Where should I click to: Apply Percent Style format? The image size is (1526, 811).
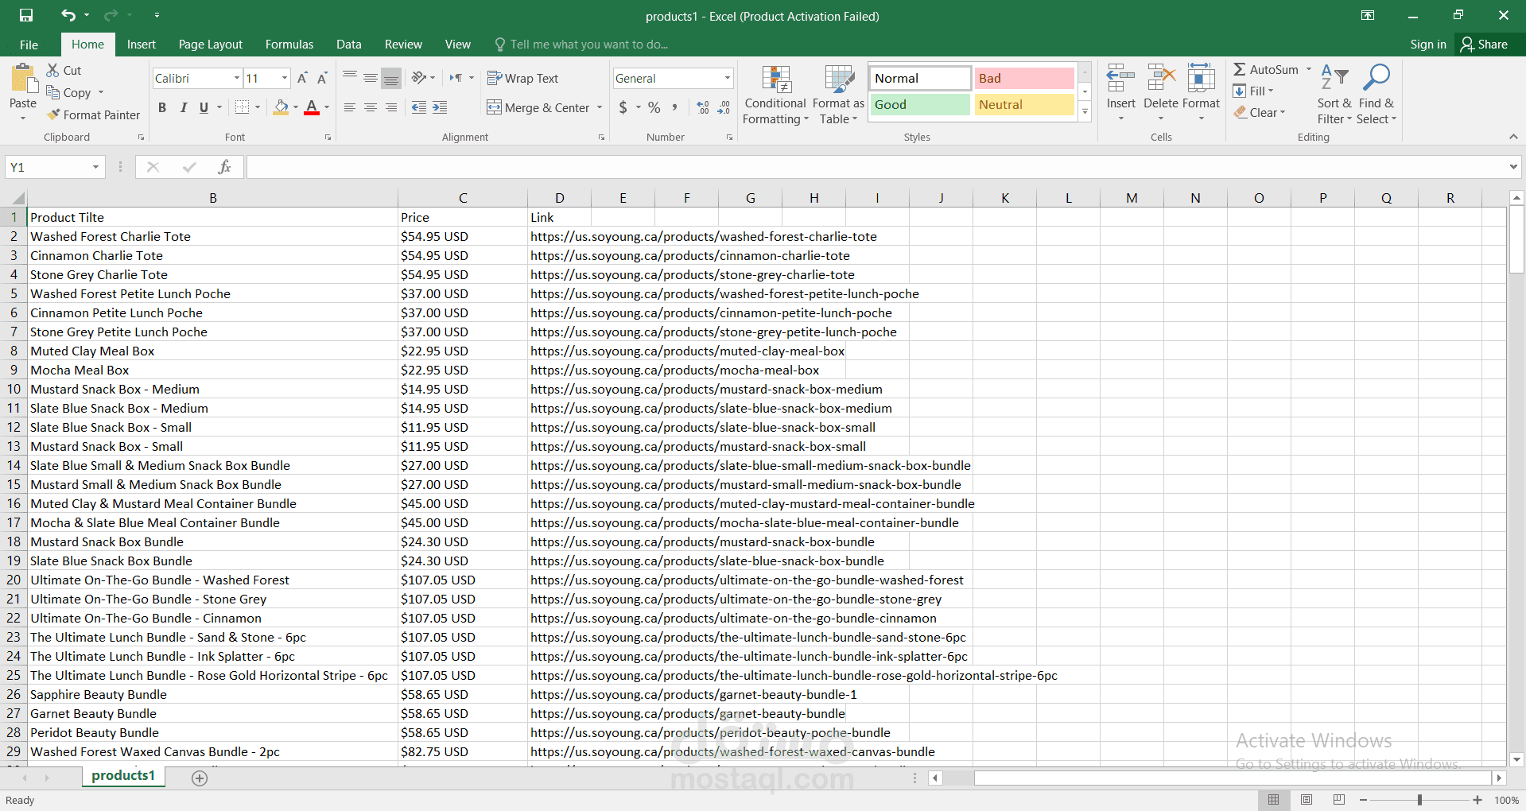654,107
